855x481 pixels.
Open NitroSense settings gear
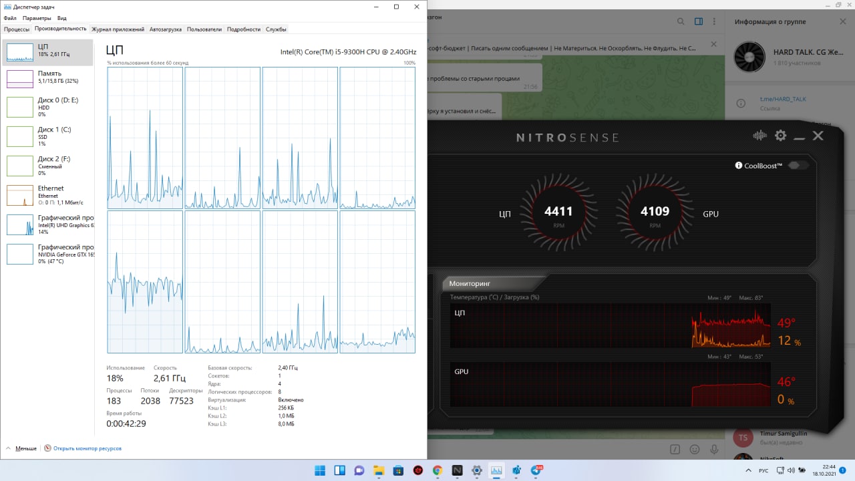pos(780,136)
